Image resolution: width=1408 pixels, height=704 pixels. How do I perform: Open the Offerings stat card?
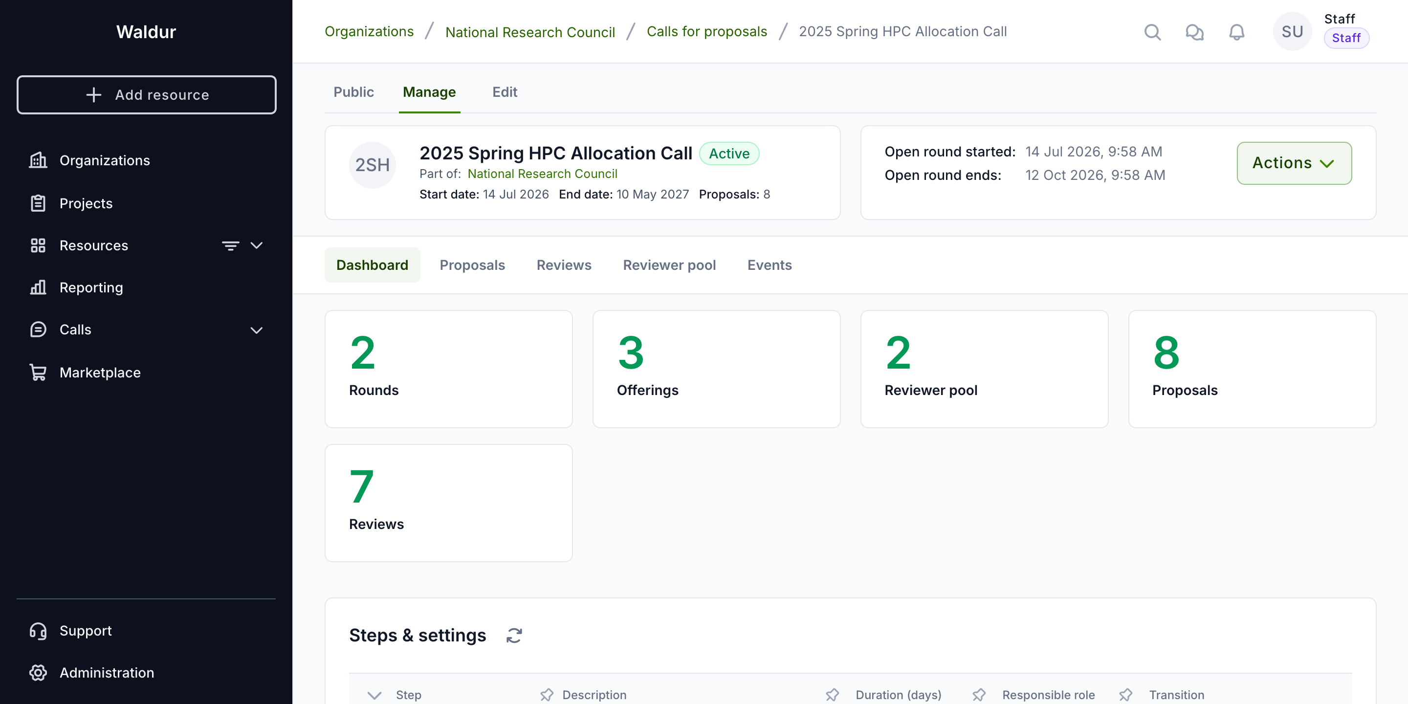[716, 369]
